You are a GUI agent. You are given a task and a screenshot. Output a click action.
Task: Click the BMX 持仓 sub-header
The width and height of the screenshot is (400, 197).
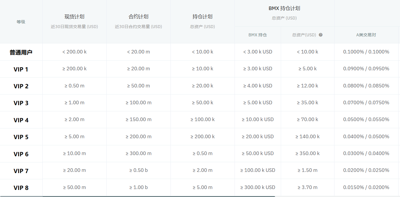pyautogui.click(x=258, y=35)
